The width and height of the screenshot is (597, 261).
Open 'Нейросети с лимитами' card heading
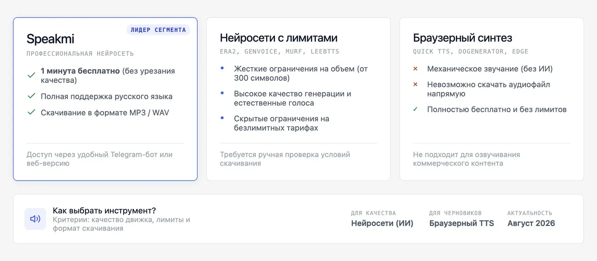click(x=278, y=38)
